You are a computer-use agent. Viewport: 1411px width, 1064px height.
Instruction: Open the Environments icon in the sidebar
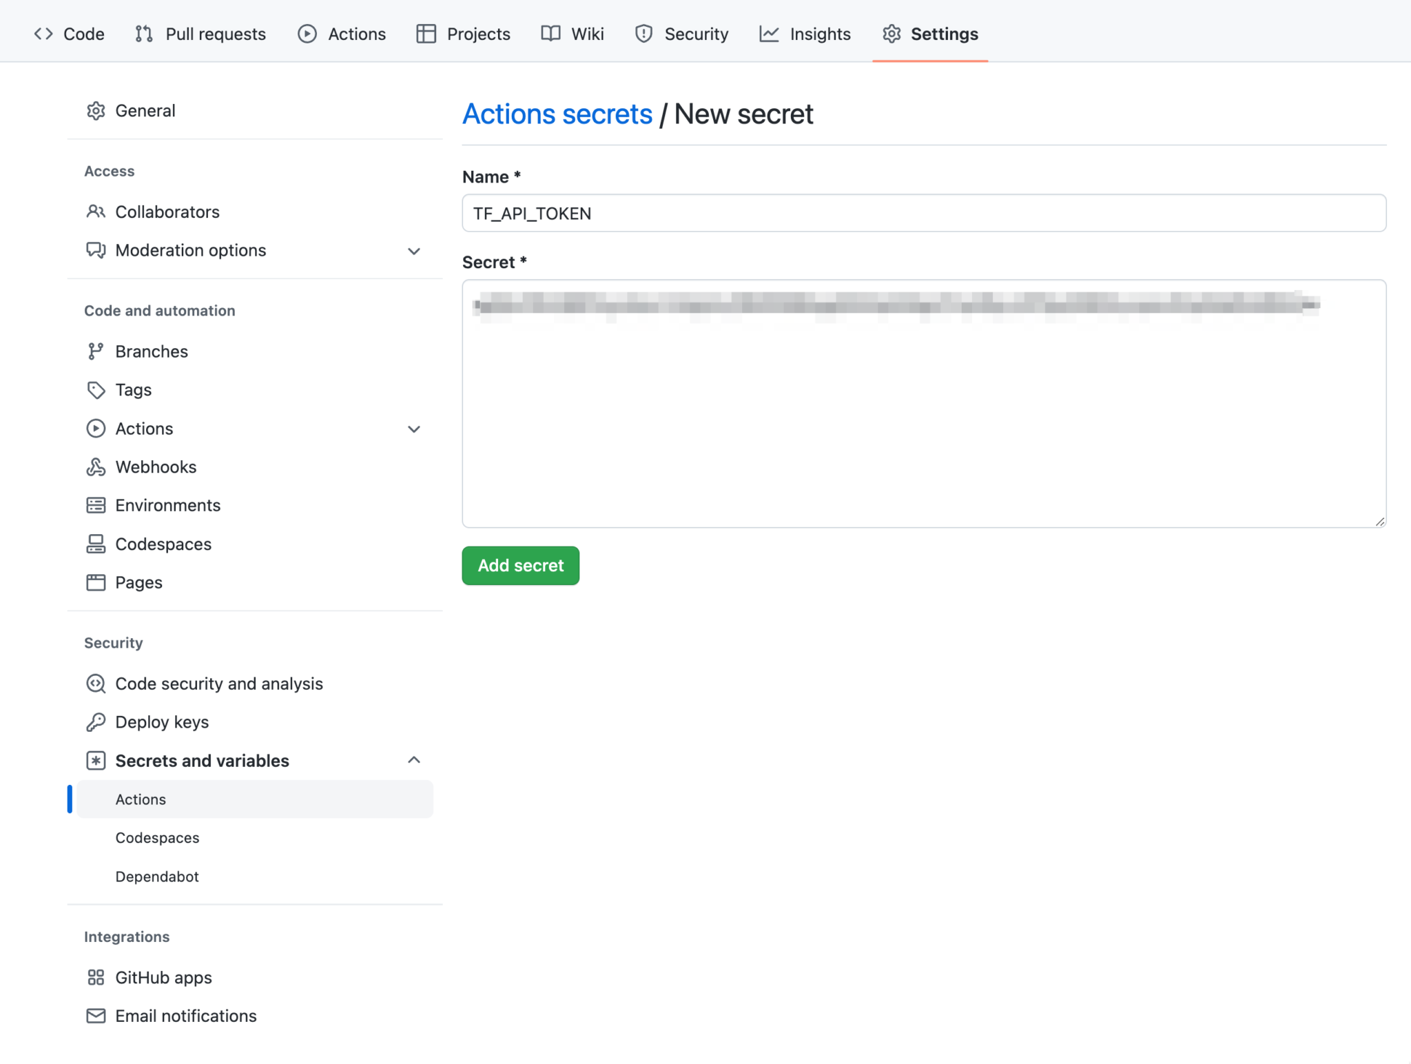pyautogui.click(x=96, y=505)
